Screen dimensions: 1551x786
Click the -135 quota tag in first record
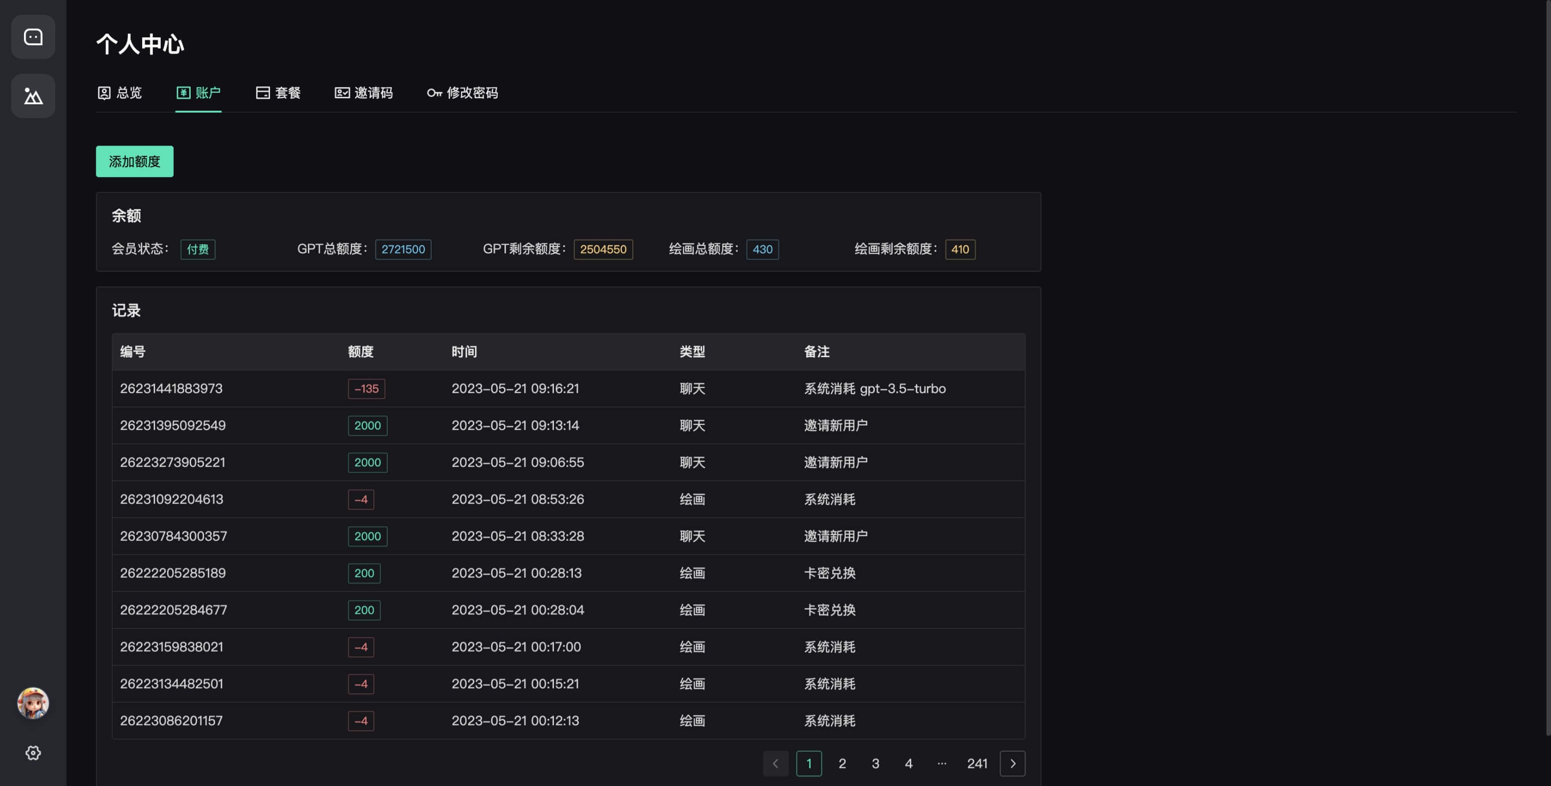[366, 389]
